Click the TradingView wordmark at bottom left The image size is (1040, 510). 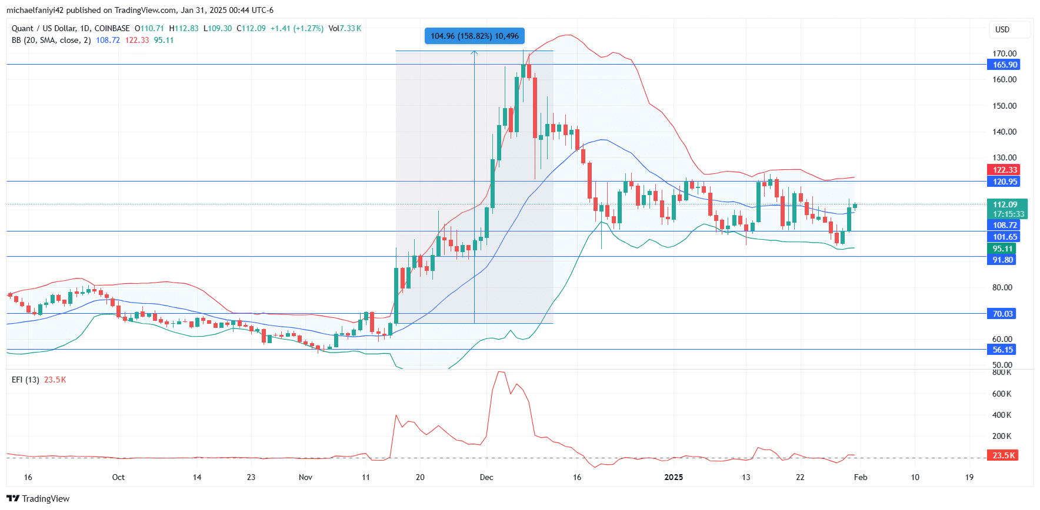[46, 499]
